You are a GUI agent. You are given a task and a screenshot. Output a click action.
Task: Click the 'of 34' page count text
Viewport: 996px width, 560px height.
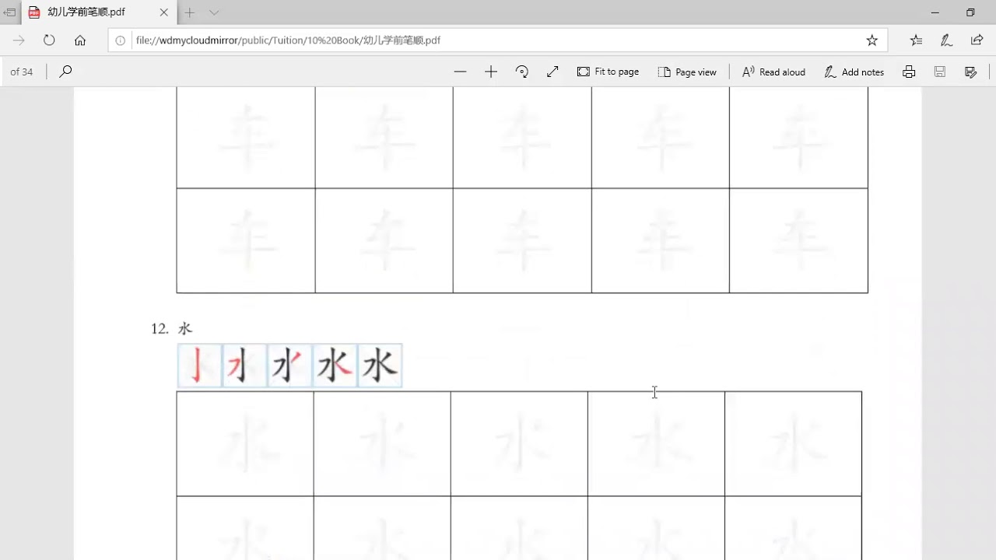click(22, 72)
